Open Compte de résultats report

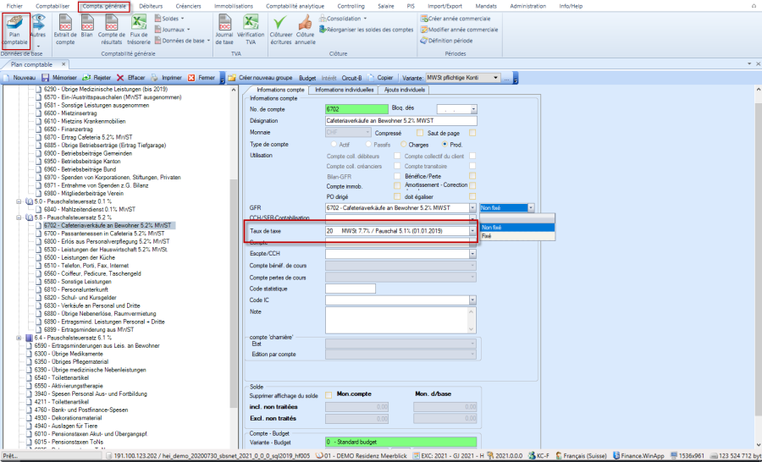(111, 30)
